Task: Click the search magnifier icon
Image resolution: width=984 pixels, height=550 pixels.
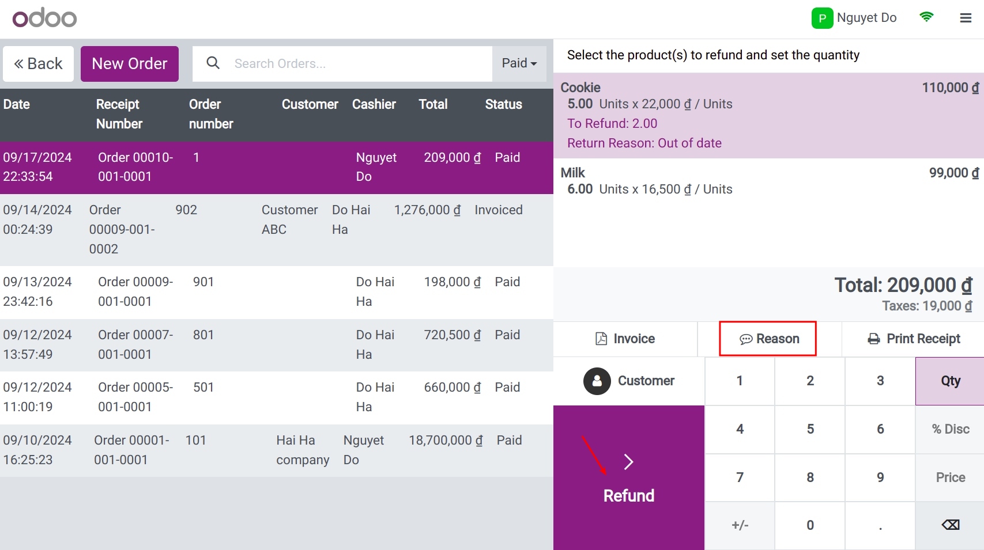Action: click(213, 63)
